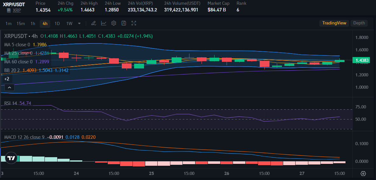Viewport: 376px width, 180px height.
Task: Switch to TradingView chart view
Action: click(334, 23)
